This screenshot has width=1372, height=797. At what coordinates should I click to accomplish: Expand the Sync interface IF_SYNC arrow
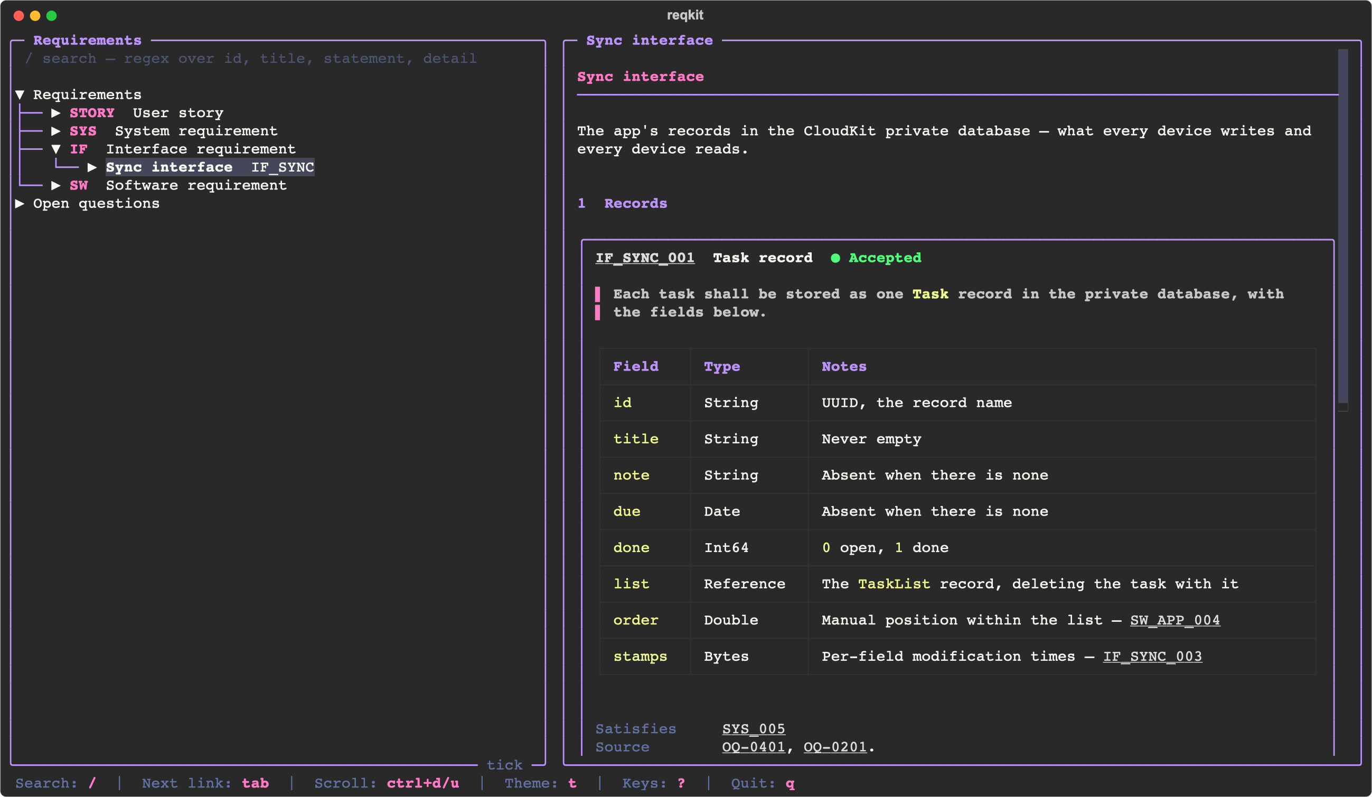point(92,167)
